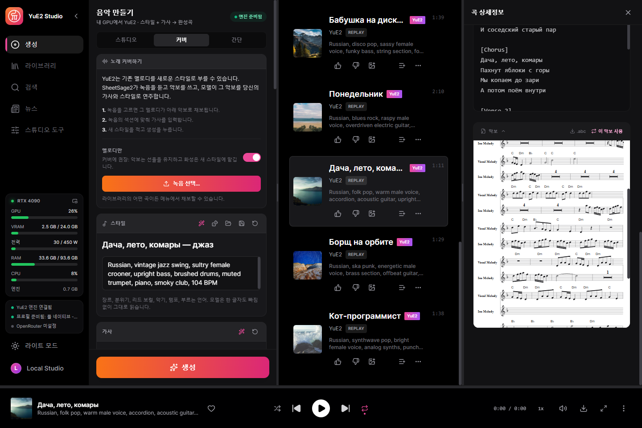Like the Понедельник song
This screenshot has height=428, width=642.
click(338, 140)
